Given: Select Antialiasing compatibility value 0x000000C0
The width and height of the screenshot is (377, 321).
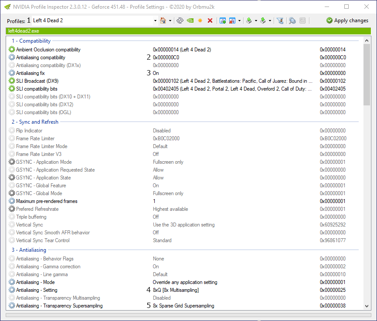Looking at the screenshot, I should (166, 57).
